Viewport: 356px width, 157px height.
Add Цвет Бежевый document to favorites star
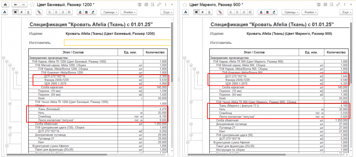coord(33,5)
